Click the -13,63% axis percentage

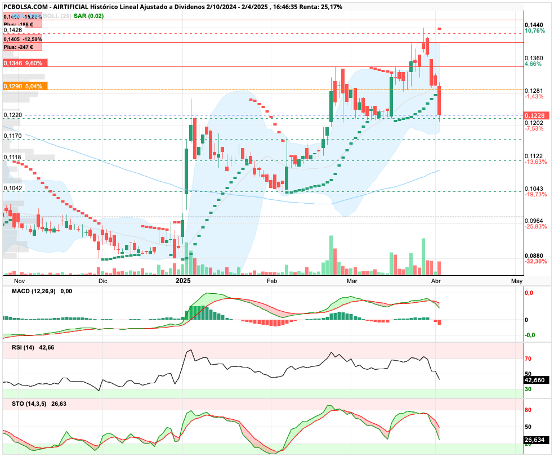(535, 162)
